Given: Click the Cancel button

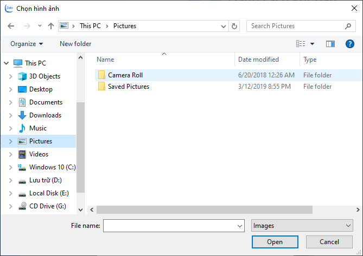Looking at the screenshot, I should click(329, 242).
